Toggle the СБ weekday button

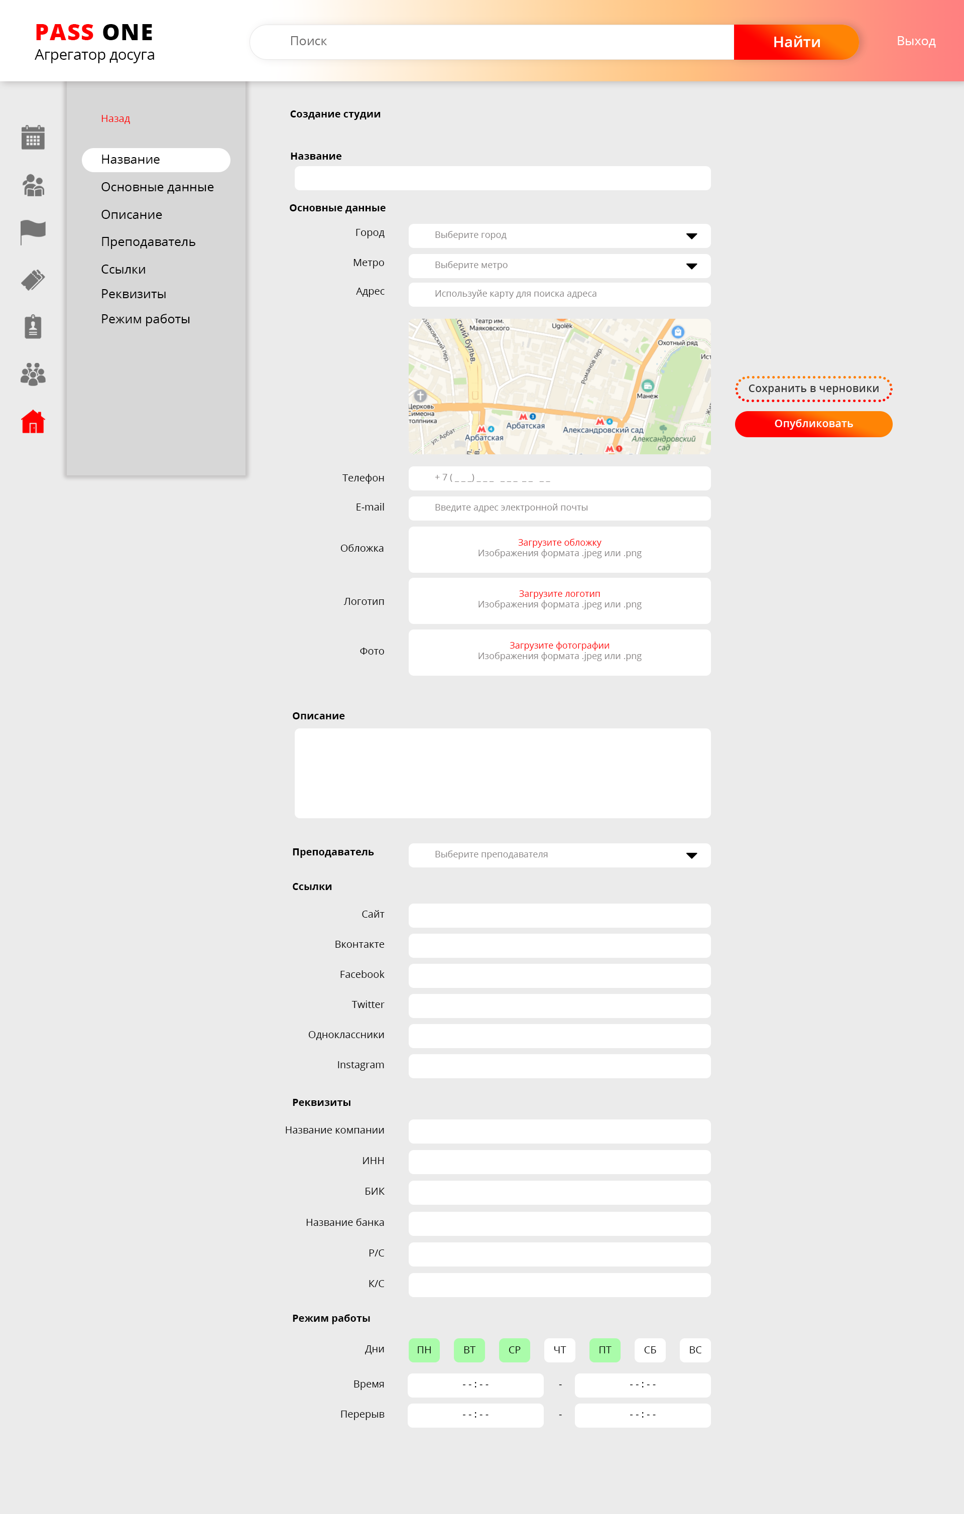click(650, 1350)
